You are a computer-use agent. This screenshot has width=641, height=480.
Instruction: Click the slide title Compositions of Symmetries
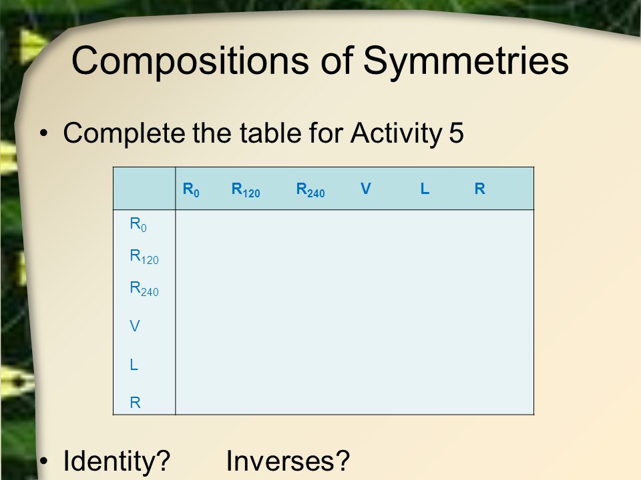point(320,61)
